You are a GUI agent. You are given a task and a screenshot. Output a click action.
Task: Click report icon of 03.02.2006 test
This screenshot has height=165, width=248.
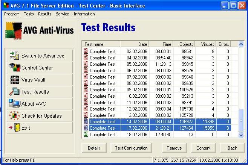(86, 51)
